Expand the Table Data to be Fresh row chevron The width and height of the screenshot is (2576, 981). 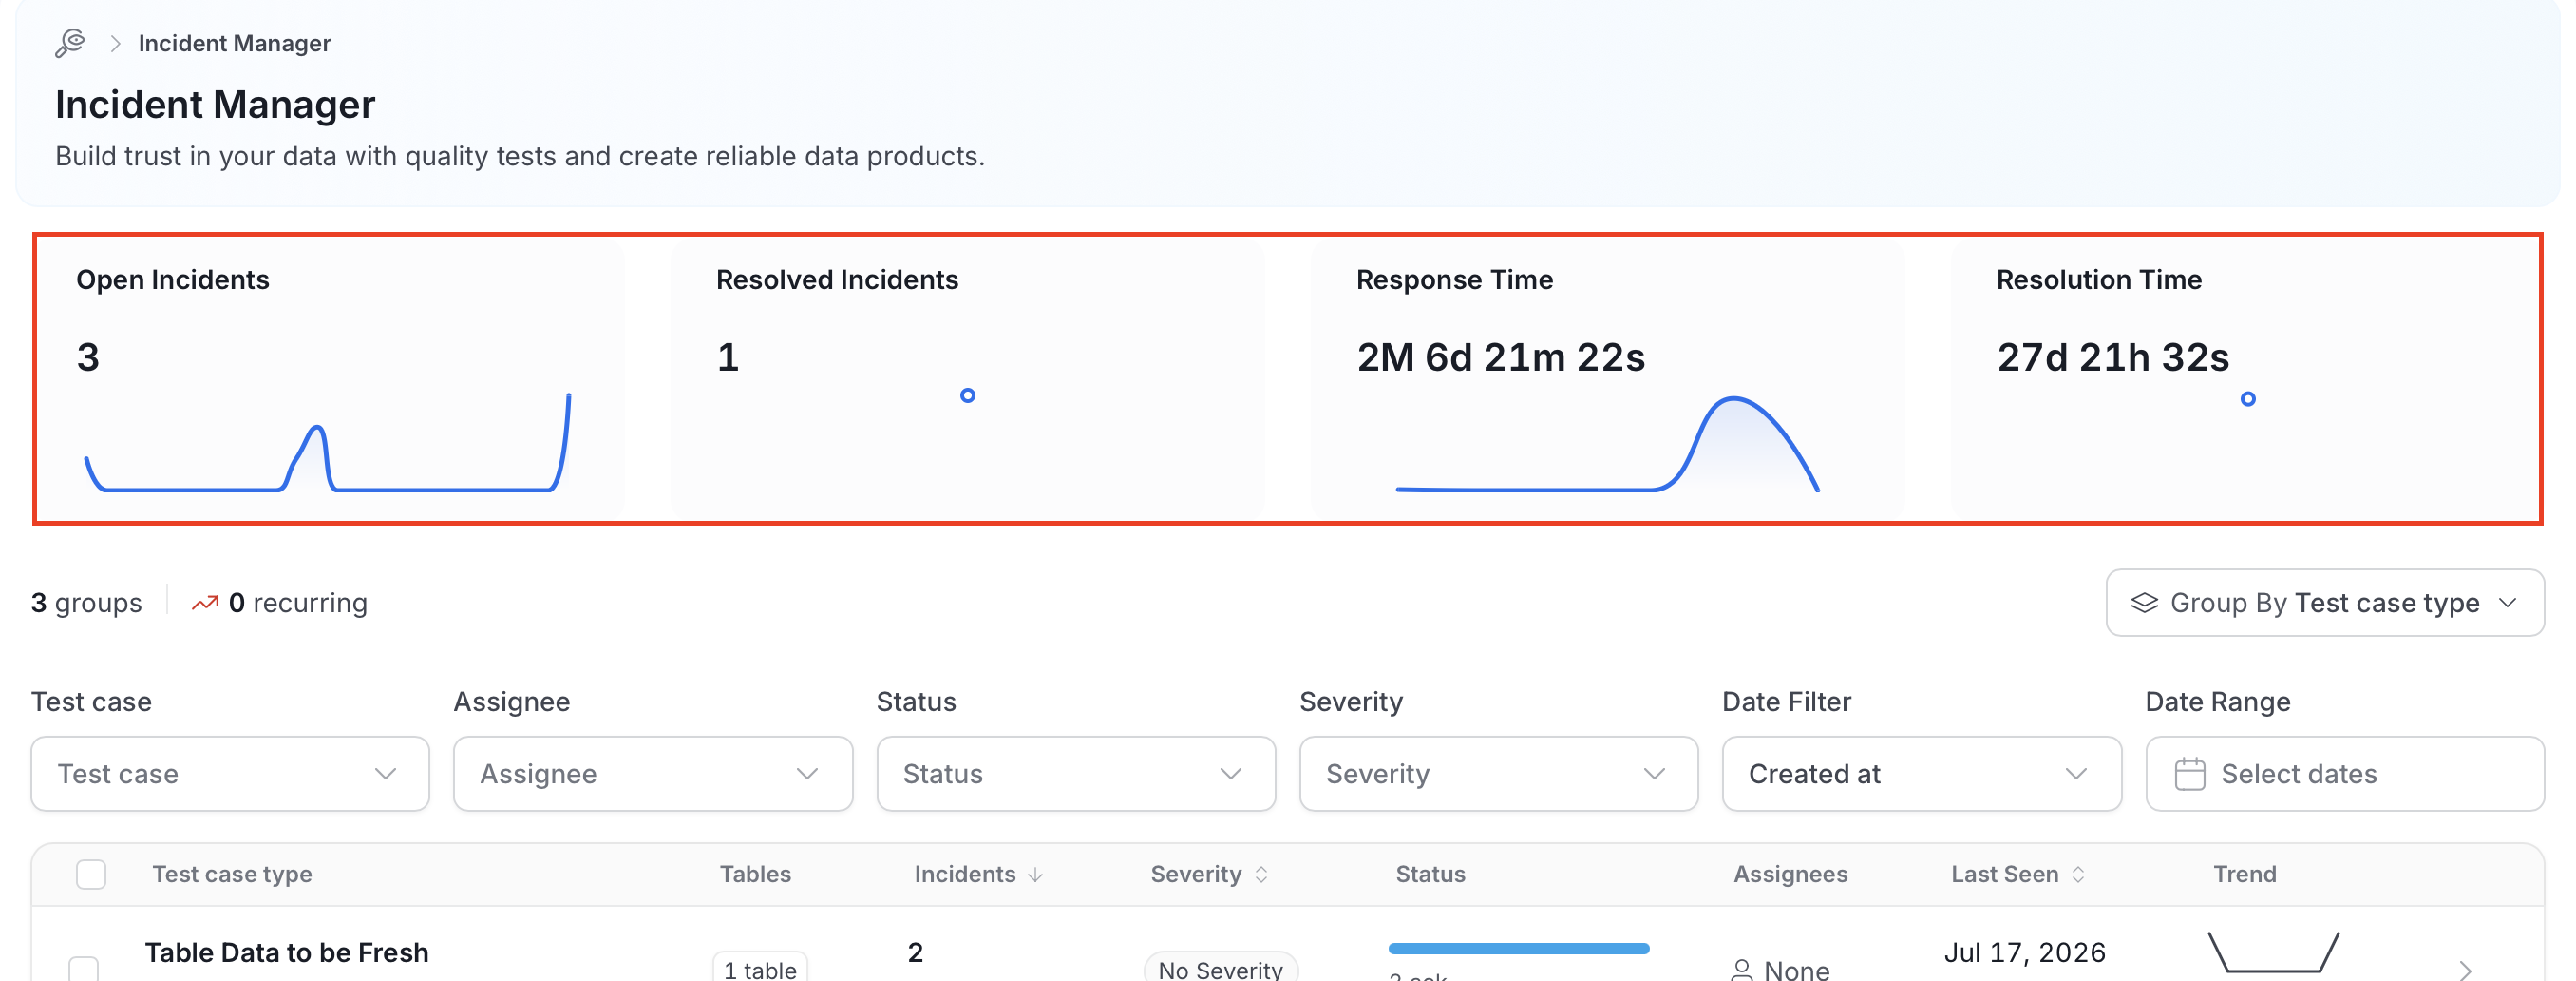pyautogui.click(x=2465, y=969)
